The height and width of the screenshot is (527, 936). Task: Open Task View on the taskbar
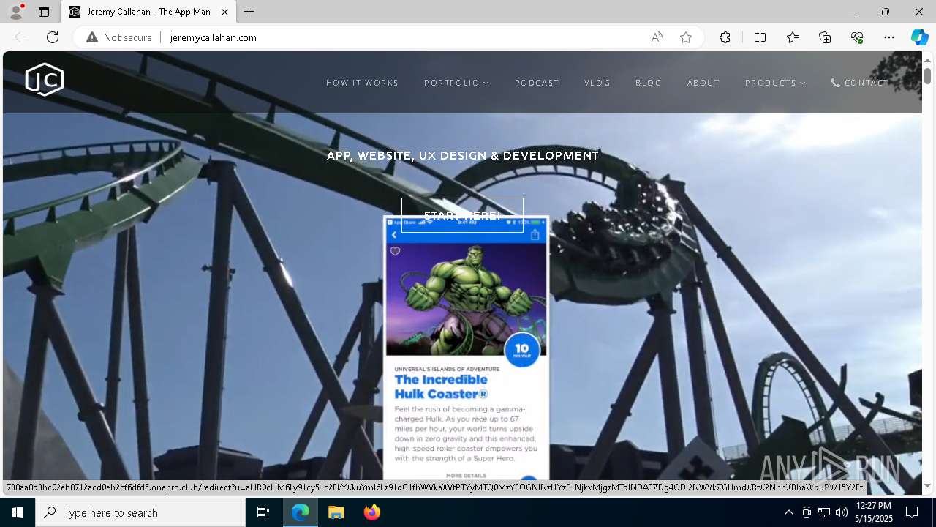click(x=263, y=512)
